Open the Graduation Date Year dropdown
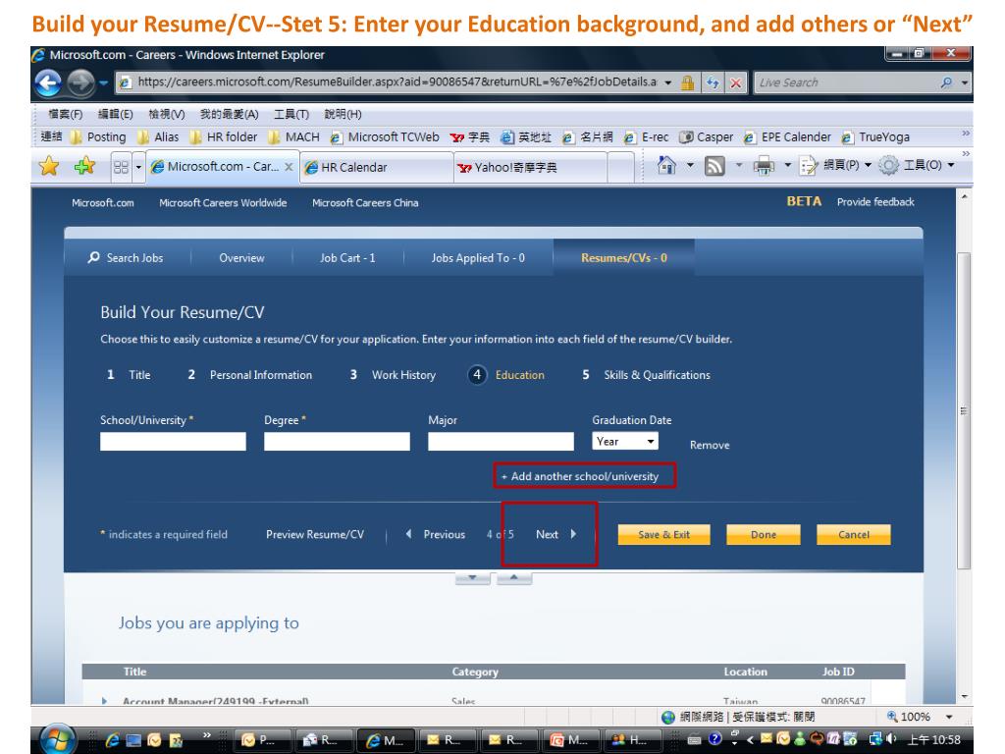This screenshot has height=754, width=1005. (625, 441)
